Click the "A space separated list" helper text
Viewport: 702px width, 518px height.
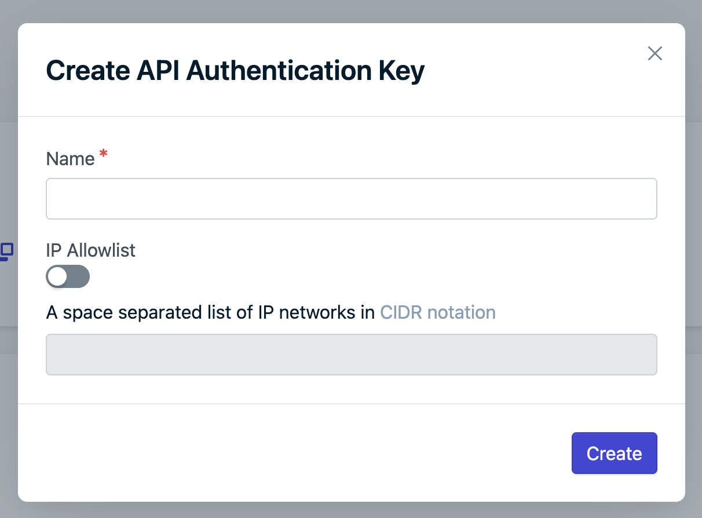(x=210, y=312)
